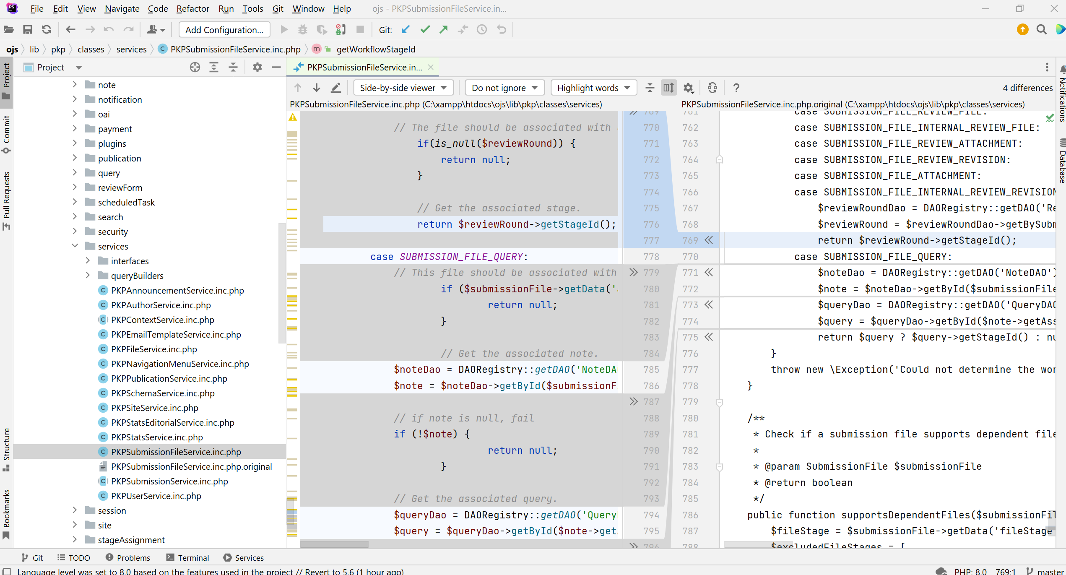Click the Back navigation arrow
The height and width of the screenshot is (575, 1066).
pyautogui.click(x=70, y=30)
